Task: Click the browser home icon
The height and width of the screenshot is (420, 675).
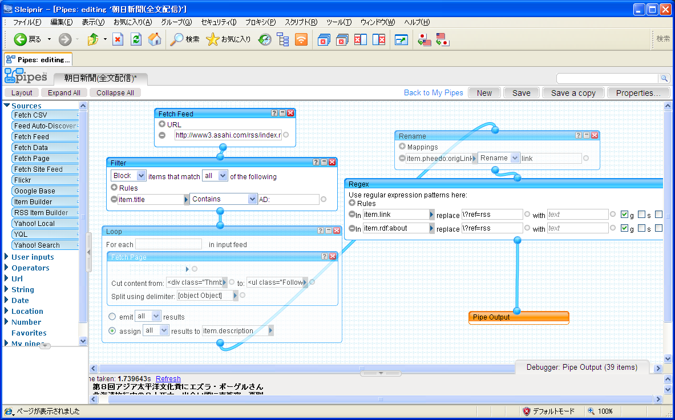Action: [x=154, y=39]
